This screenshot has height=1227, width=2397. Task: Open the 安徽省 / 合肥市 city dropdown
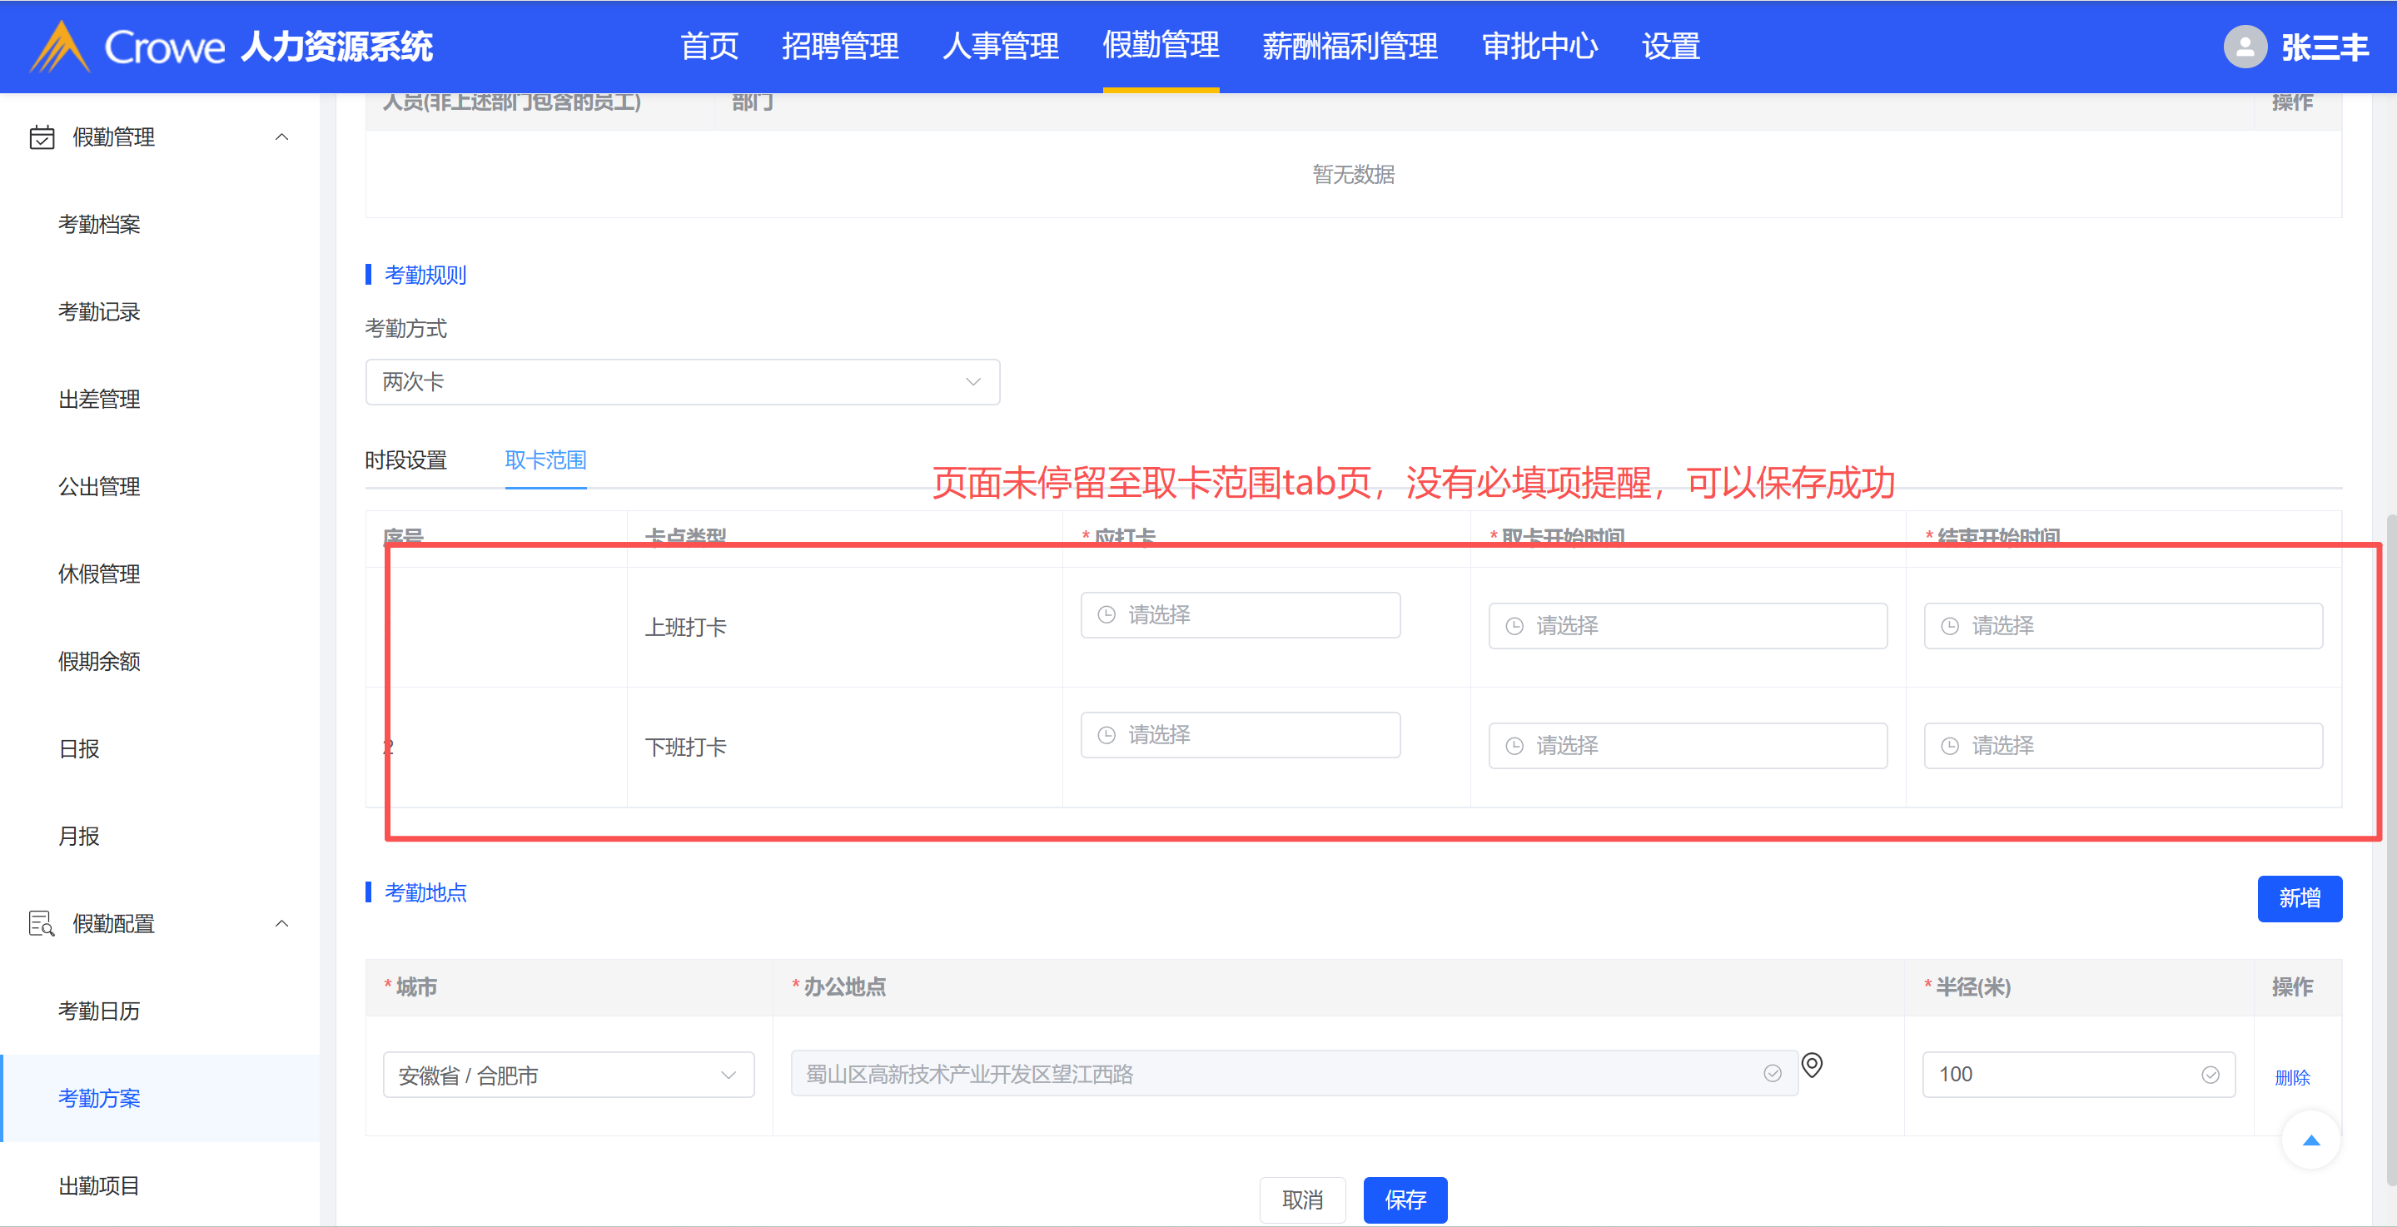tap(568, 1075)
